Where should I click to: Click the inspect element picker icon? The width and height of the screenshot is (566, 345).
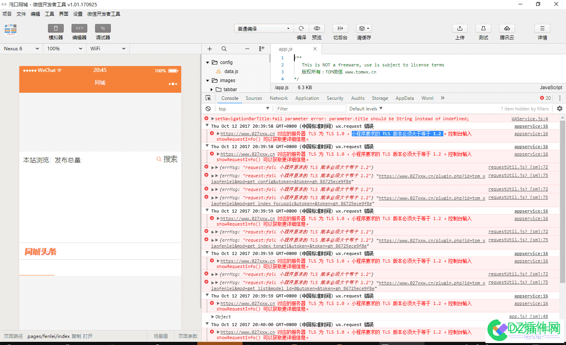coord(208,98)
